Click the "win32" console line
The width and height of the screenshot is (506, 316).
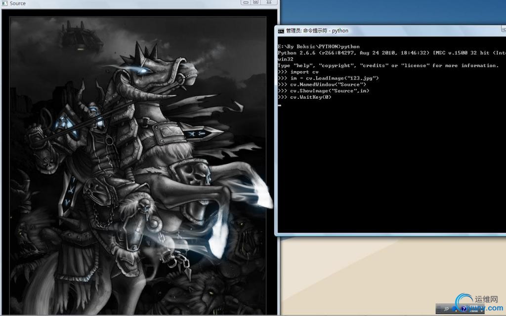click(286, 59)
